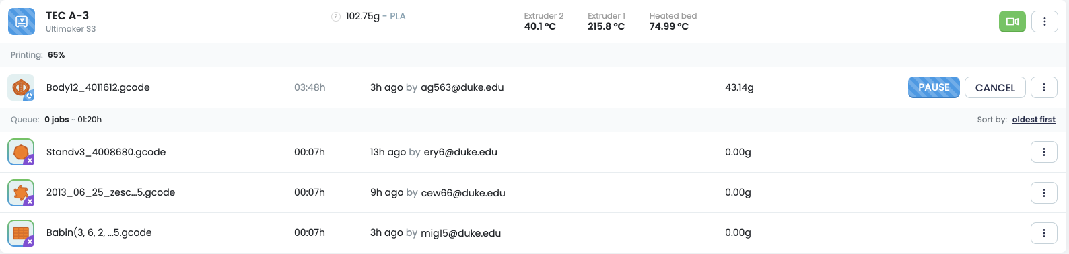1069x254 pixels.
Task: Open more options for Standv3_4008680.gcode
Action: [x=1044, y=152]
